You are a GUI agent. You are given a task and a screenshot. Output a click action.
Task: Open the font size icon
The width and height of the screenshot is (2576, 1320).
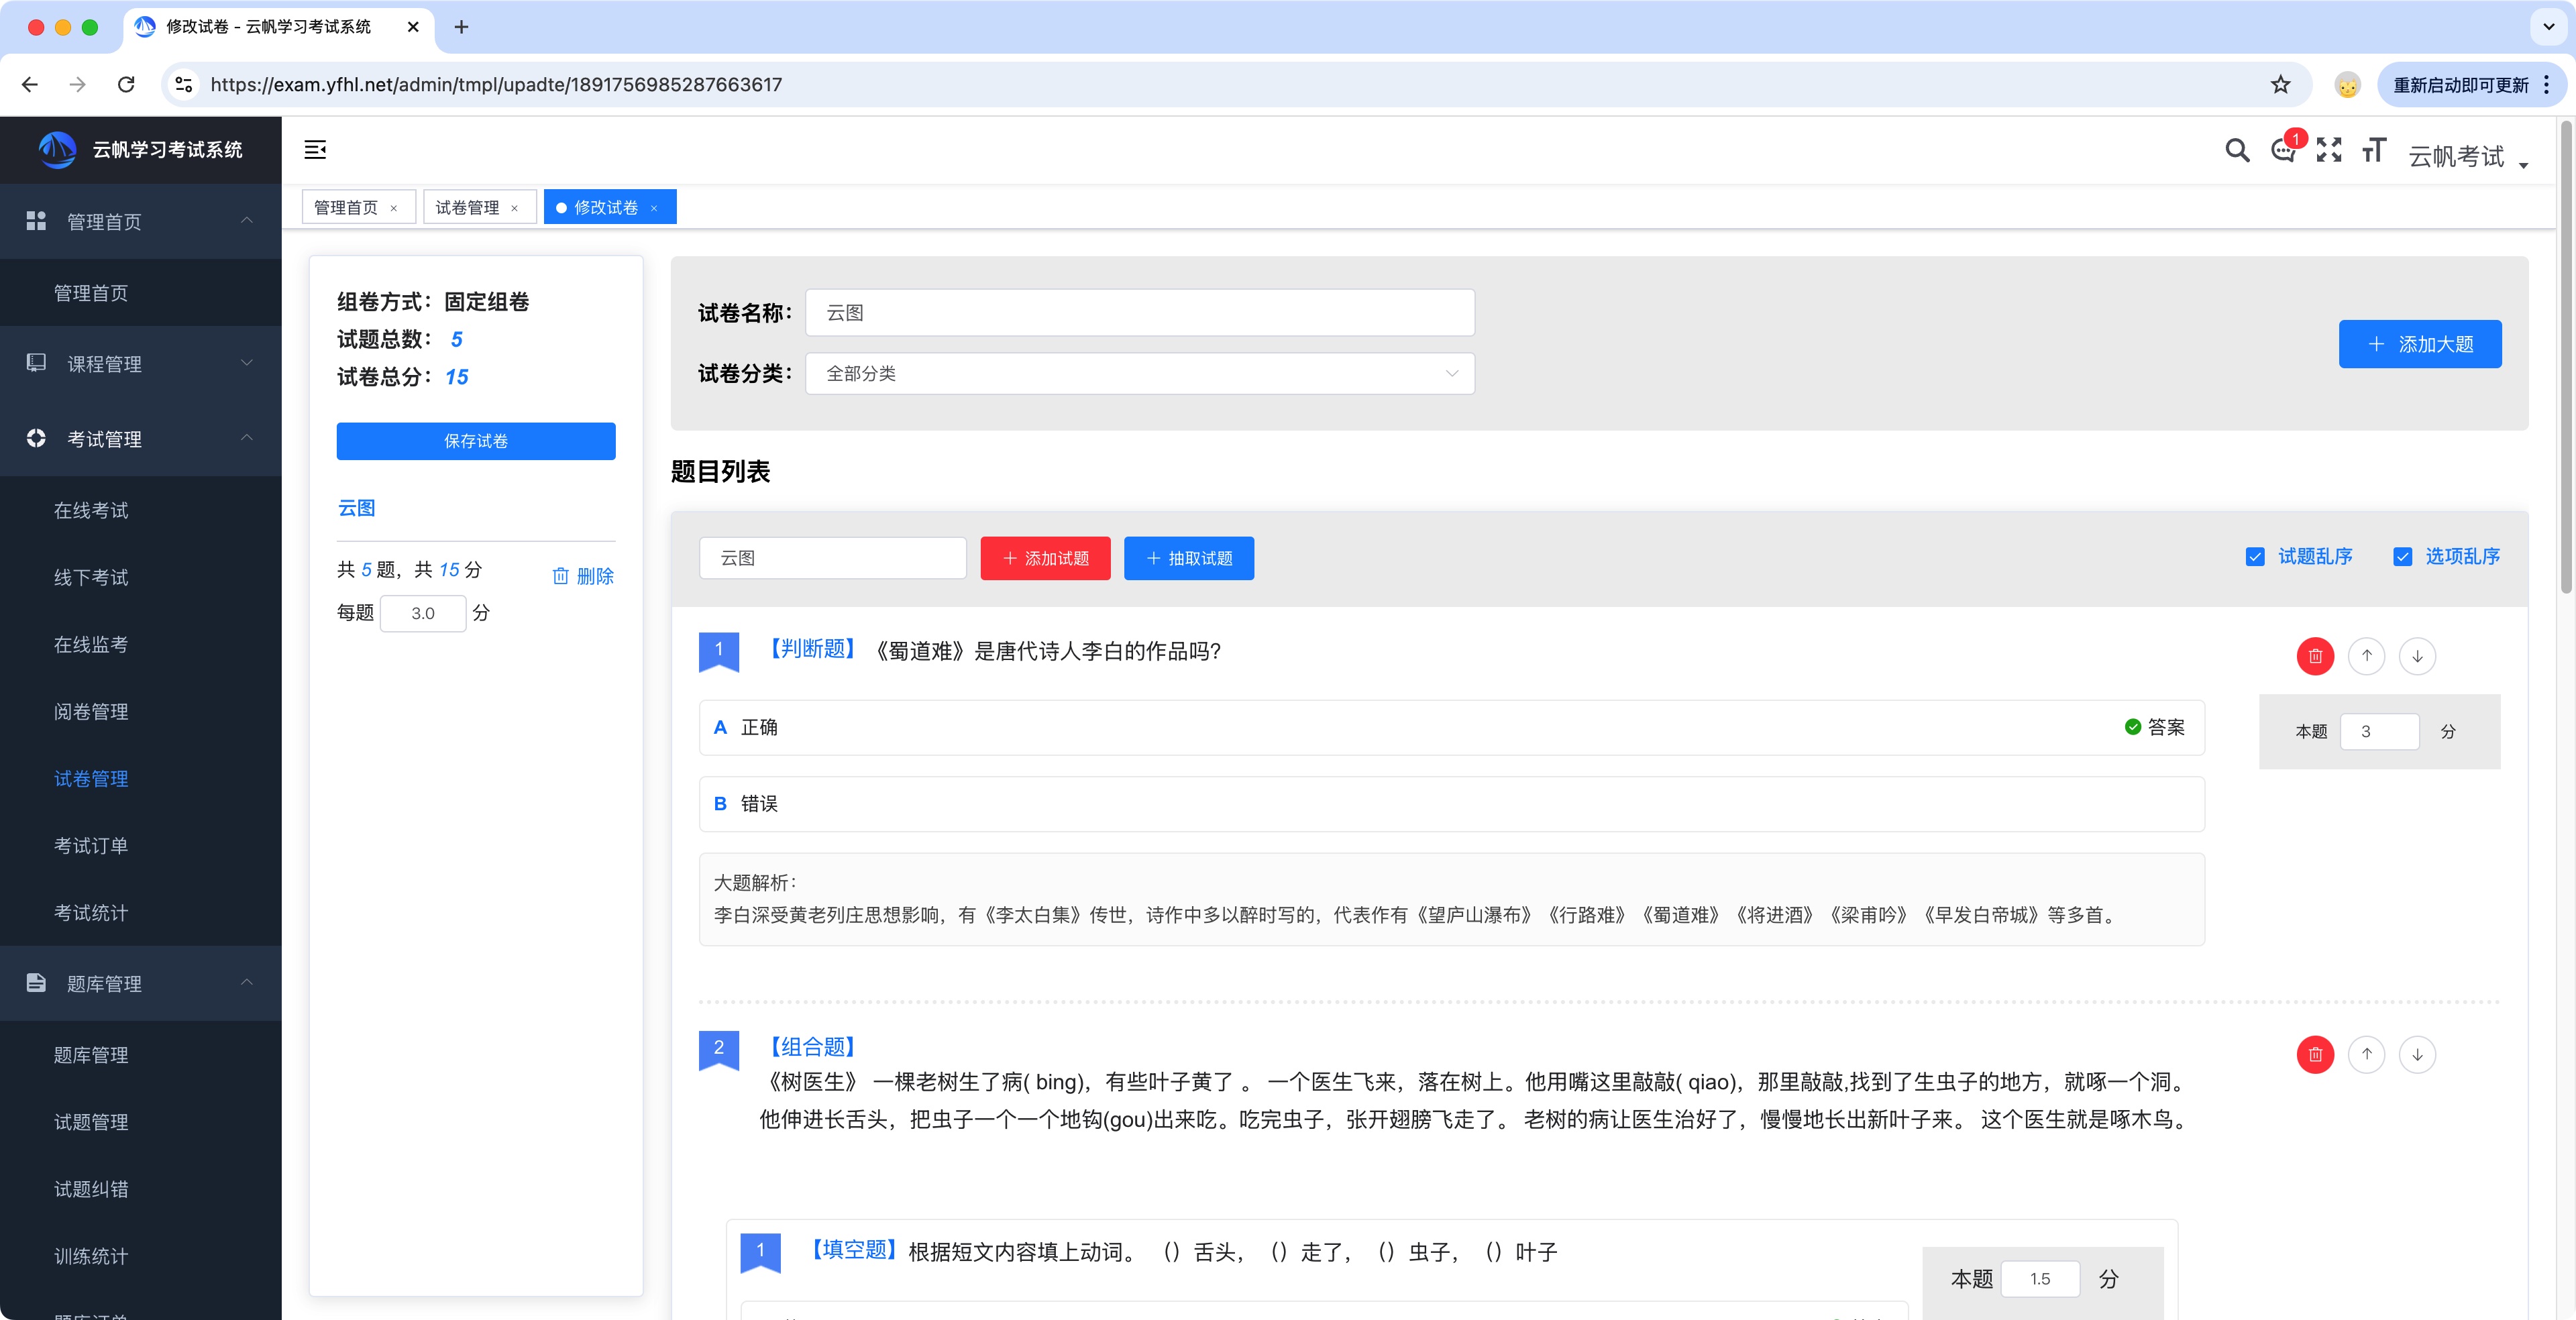tap(2374, 150)
